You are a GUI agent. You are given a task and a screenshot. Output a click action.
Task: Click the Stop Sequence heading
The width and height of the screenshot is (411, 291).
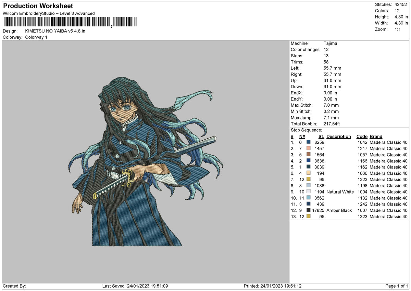[306, 130]
